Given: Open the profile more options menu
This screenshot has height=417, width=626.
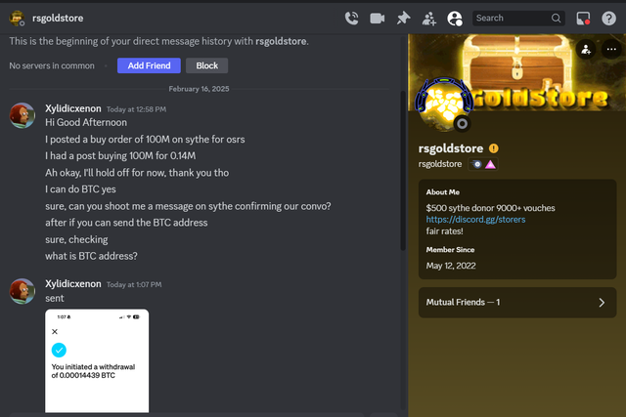Looking at the screenshot, I should point(611,50).
